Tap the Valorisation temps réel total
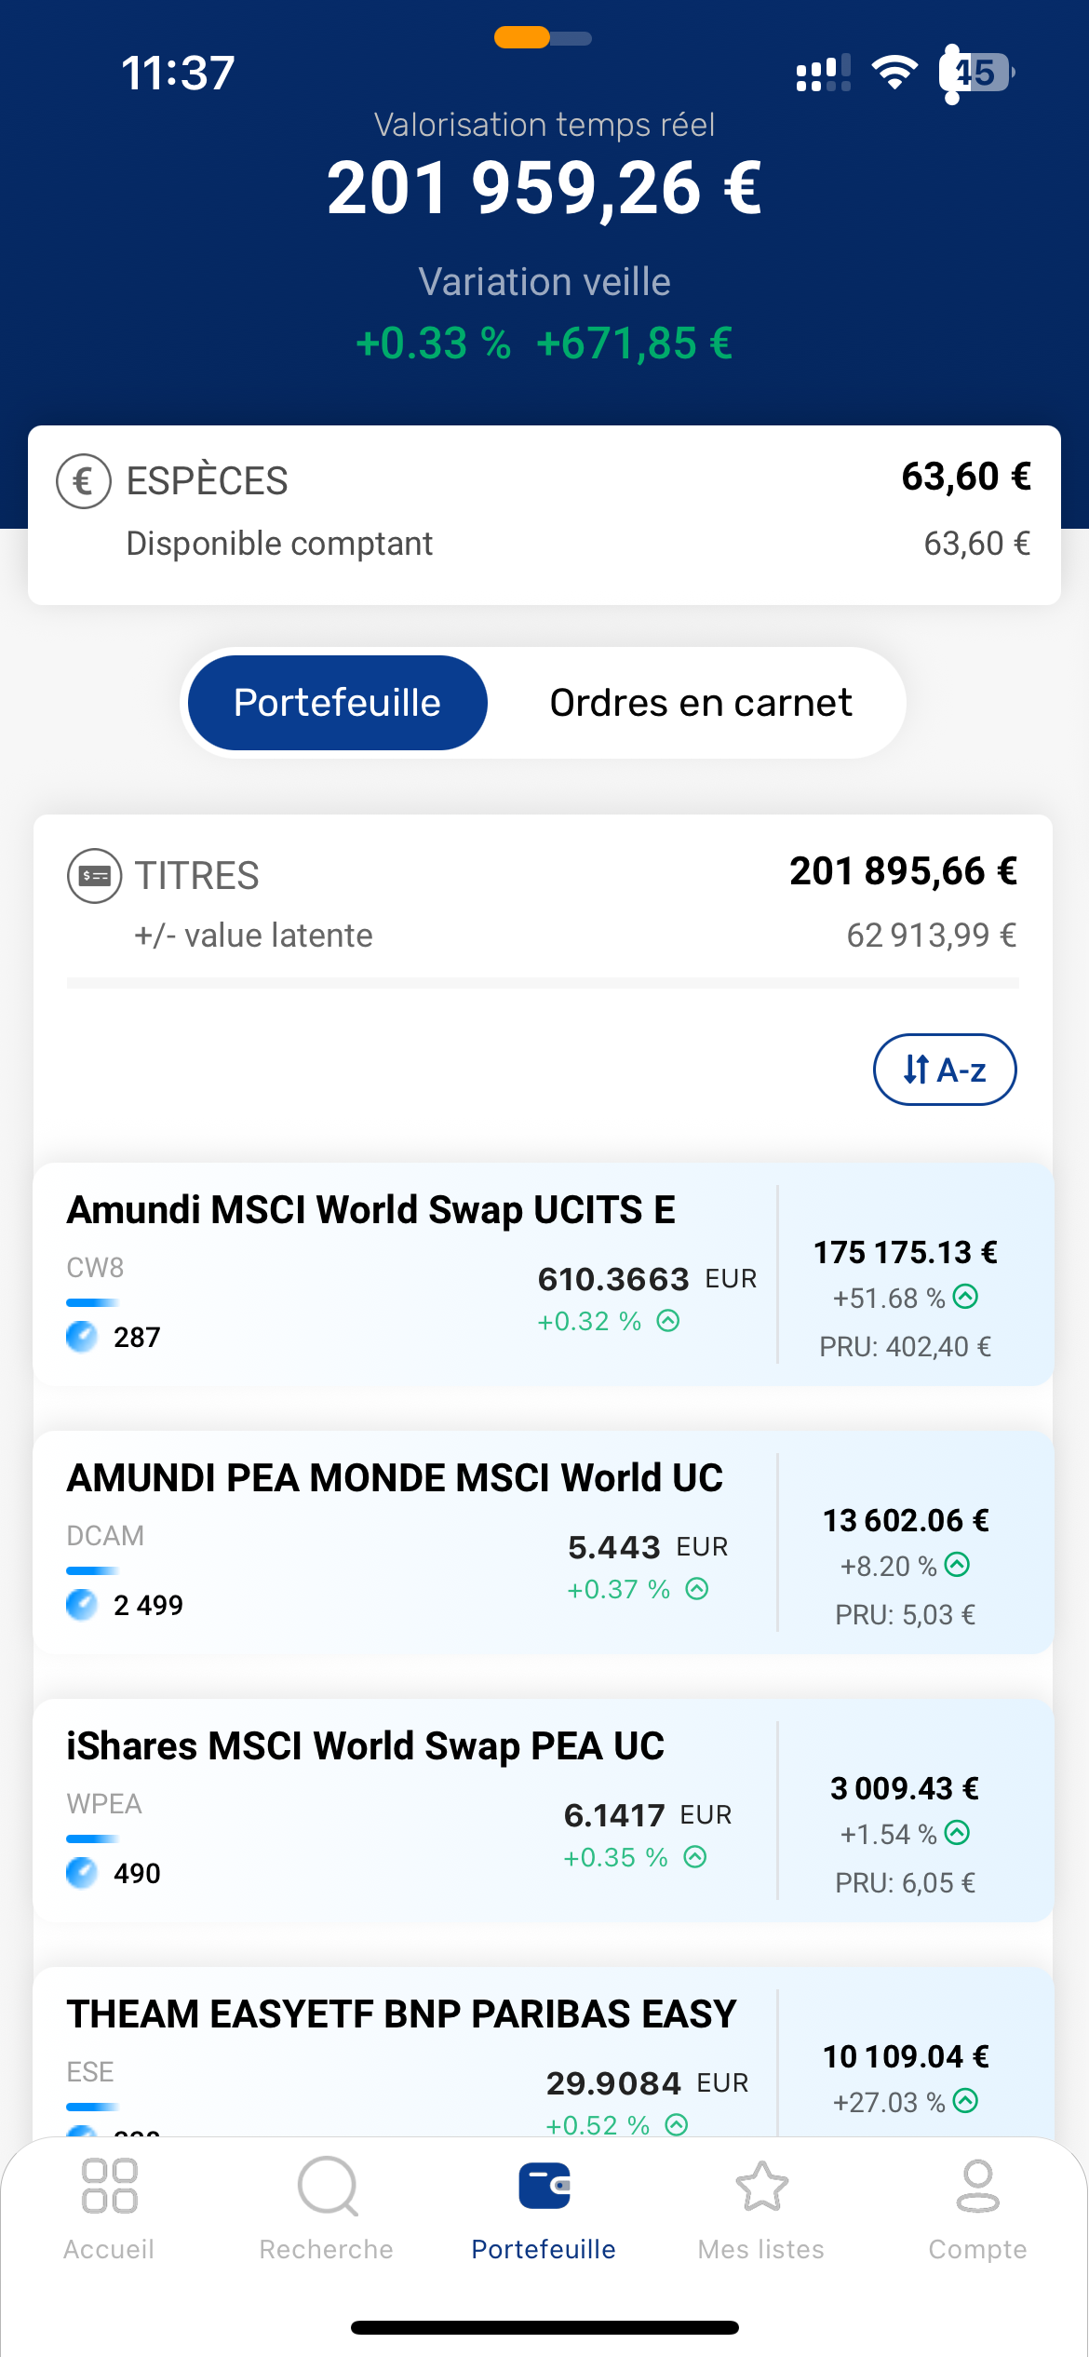 pyautogui.click(x=544, y=187)
